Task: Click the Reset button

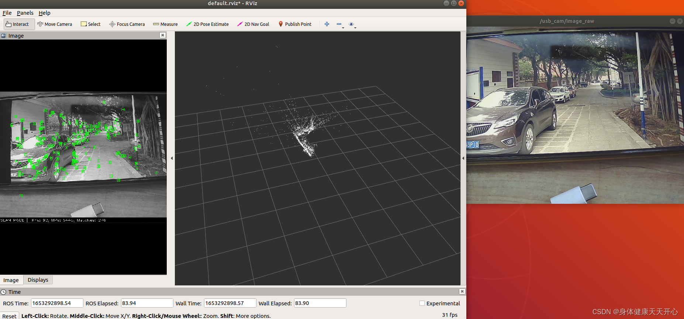Action: [9, 316]
